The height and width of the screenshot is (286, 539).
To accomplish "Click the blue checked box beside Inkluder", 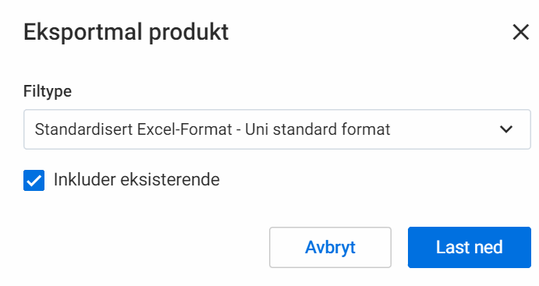I will [34, 180].
